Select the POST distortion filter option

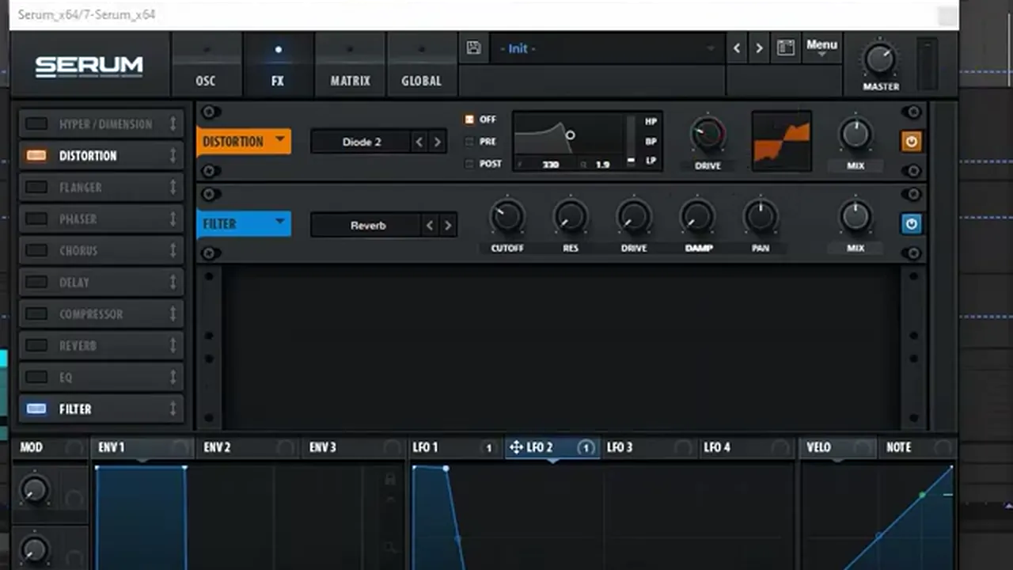pyautogui.click(x=469, y=164)
